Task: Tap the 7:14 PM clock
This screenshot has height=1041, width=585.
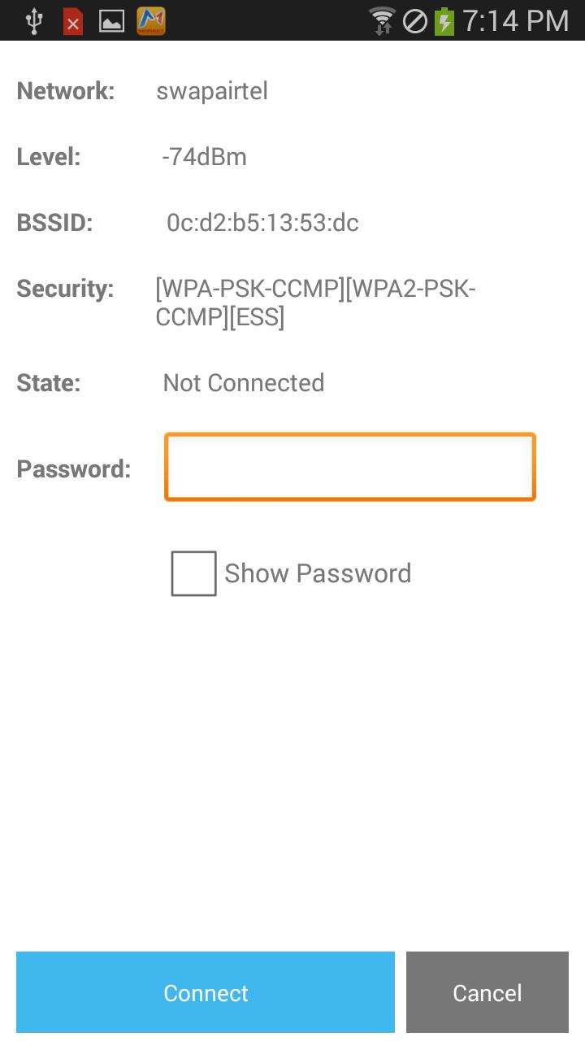Action: tap(516, 21)
